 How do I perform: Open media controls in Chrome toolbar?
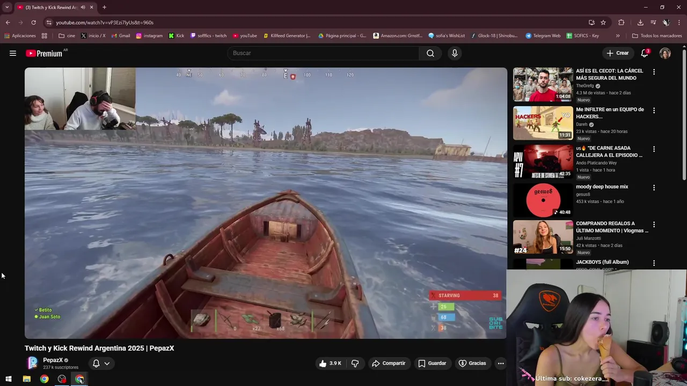[x=653, y=23]
